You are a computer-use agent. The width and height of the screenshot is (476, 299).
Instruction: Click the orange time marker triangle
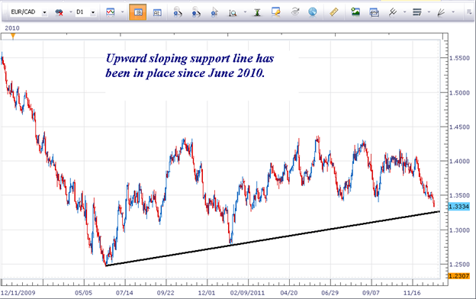[13, 37]
